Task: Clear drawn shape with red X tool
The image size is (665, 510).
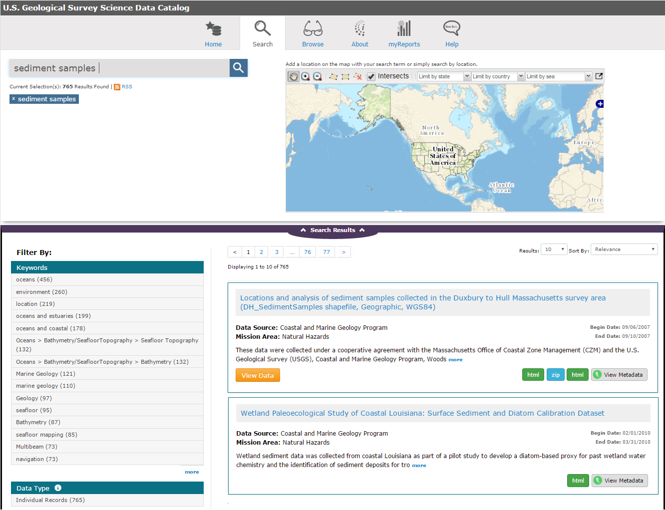Action: (x=357, y=76)
